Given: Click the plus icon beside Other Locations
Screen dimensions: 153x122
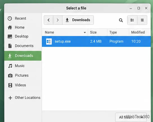Looking at the screenshot, I should [x=10, y=98].
